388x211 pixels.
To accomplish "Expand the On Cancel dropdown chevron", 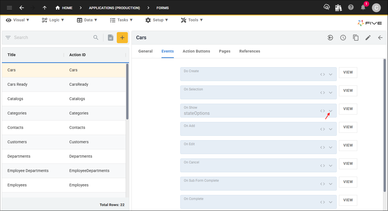I will (x=331, y=166).
